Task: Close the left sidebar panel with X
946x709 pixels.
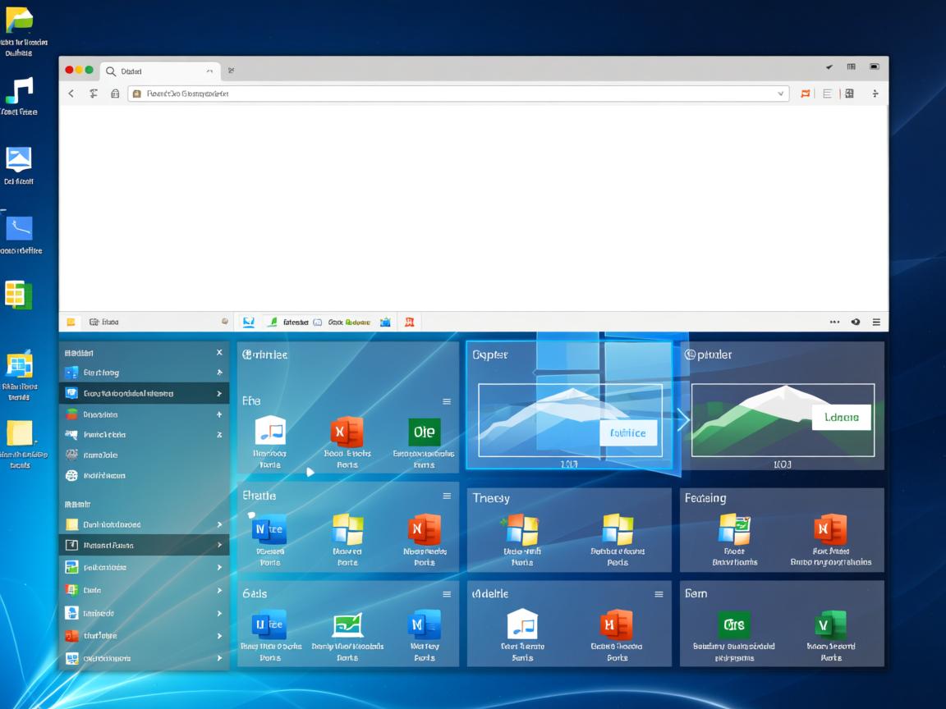Action: pos(219,352)
